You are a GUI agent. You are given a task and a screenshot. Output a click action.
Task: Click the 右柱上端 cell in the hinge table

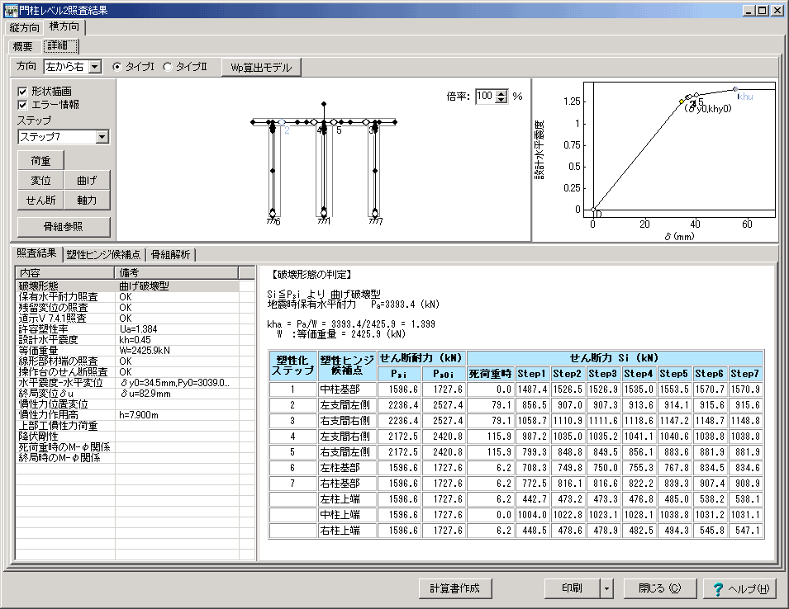pyautogui.click(x=347, y=531)
